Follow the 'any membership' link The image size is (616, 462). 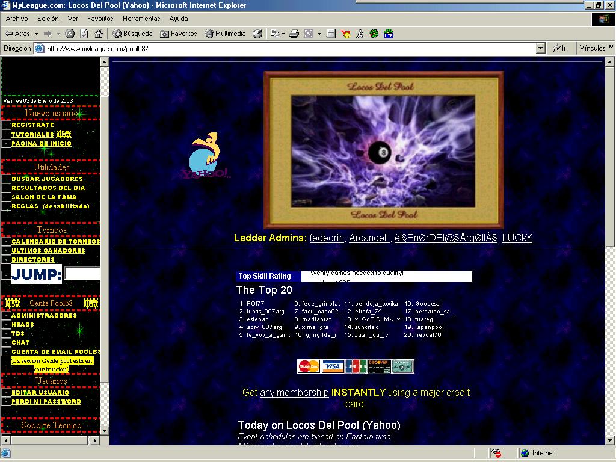(294, 392)
